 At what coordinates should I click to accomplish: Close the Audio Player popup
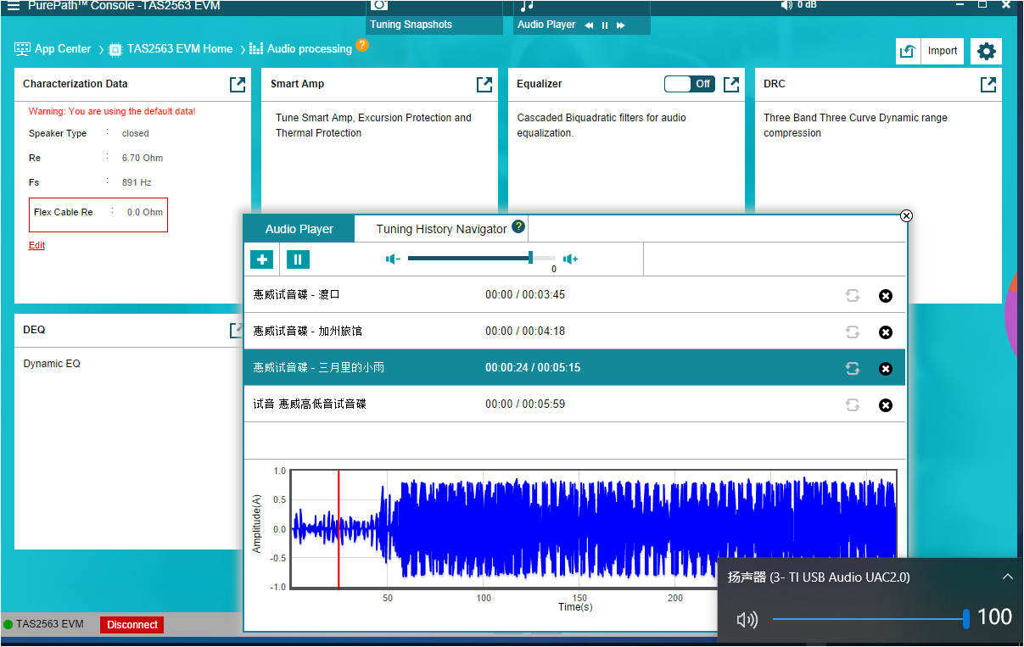tap(906, 215)
